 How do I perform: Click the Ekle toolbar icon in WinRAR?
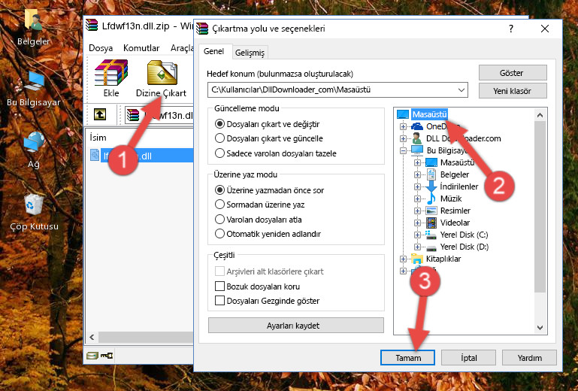tap(111, 78)
